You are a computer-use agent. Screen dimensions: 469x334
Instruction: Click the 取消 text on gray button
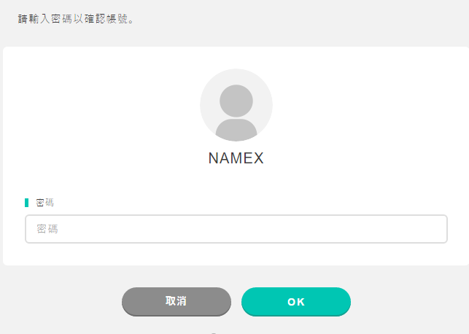pos(177,300)
